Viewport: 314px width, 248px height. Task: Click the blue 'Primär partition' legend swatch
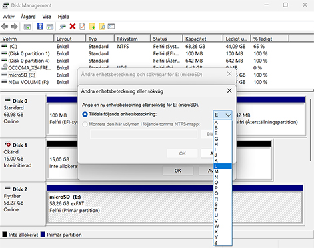(x=43, y=234)
